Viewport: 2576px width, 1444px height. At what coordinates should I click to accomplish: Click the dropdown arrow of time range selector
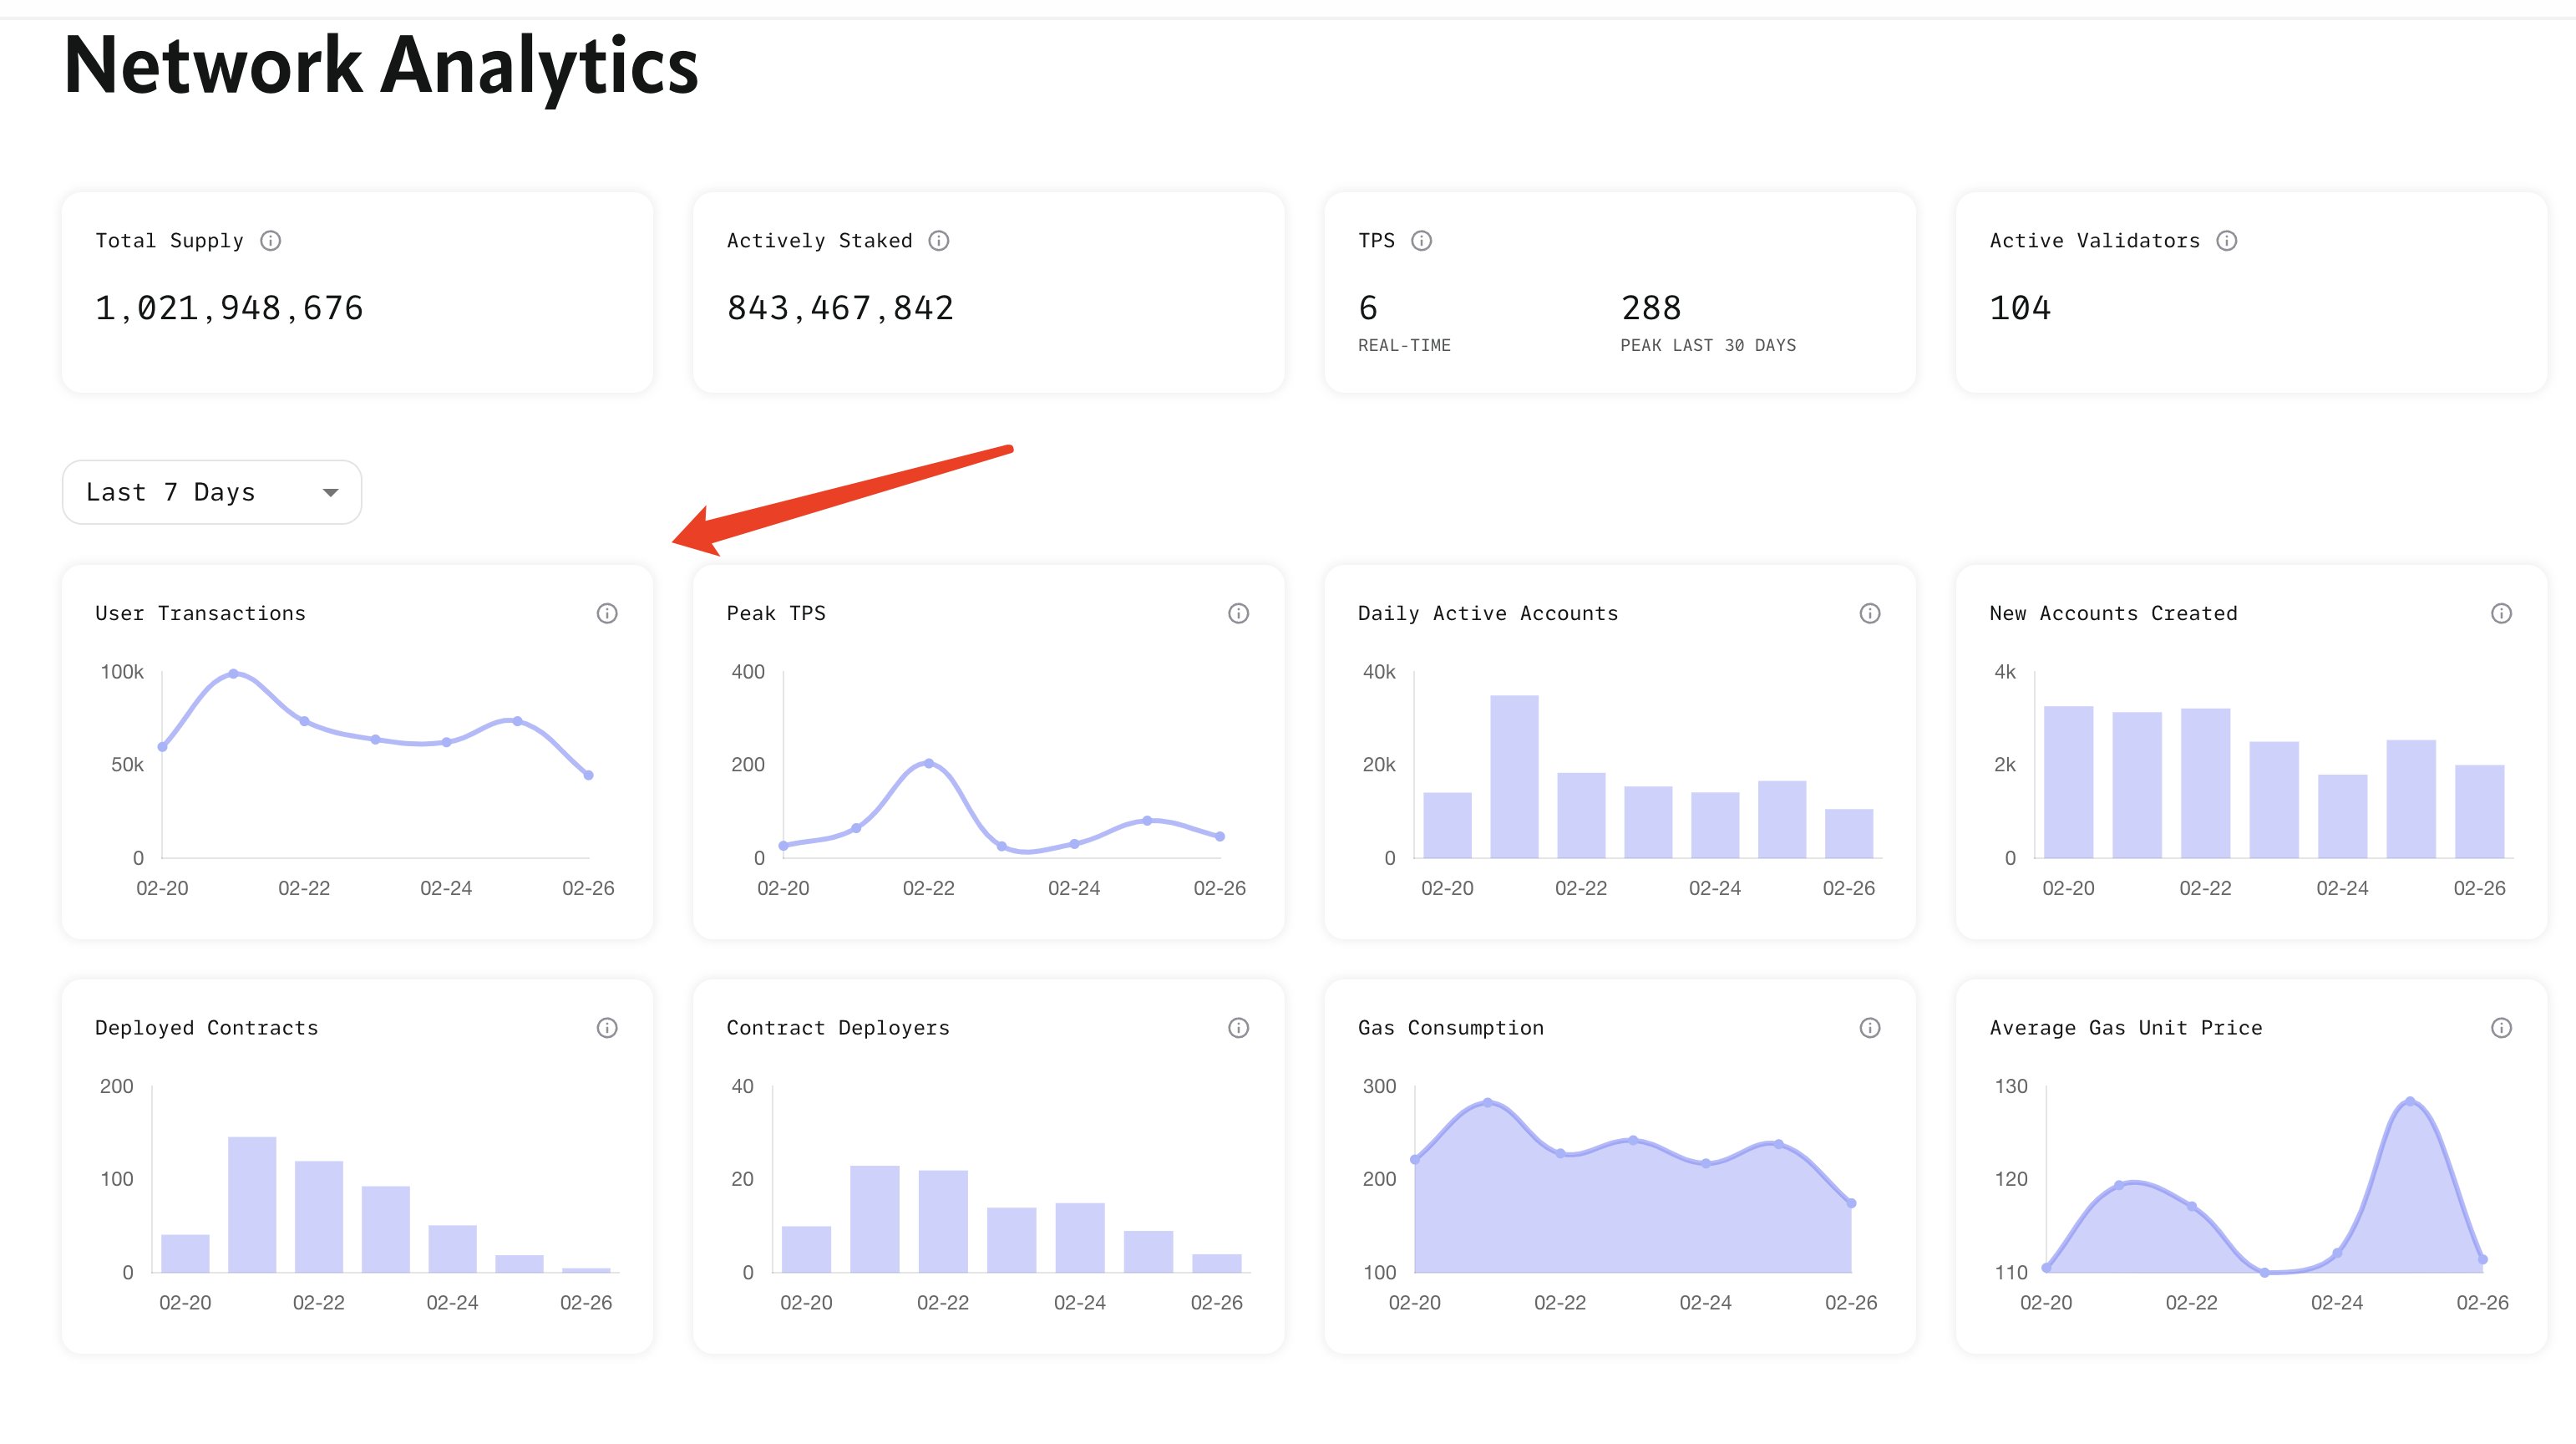click(x=330, y=492)
